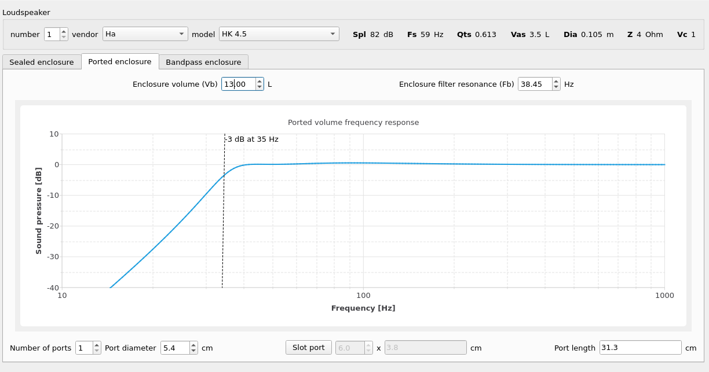Decrease the loudspeaker number spinner
709x372 pixels.
pos(64,37)
